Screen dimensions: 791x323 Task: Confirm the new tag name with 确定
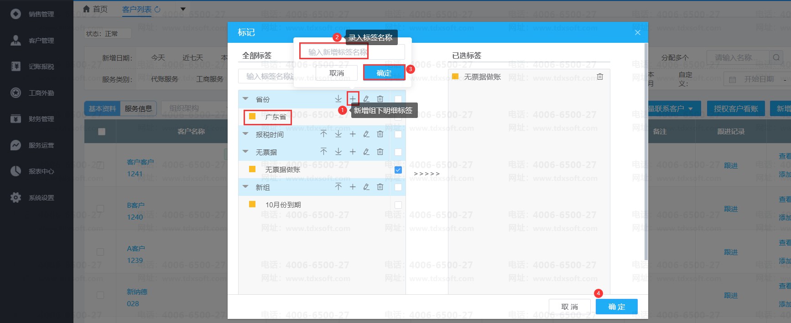384,73
